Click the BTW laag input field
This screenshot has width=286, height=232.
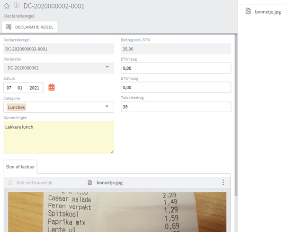coord(176,68)
